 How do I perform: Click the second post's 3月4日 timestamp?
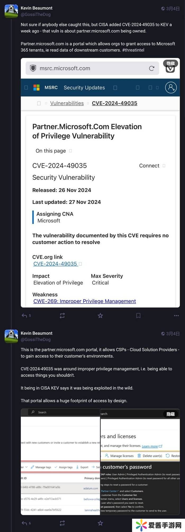[173, 334]
